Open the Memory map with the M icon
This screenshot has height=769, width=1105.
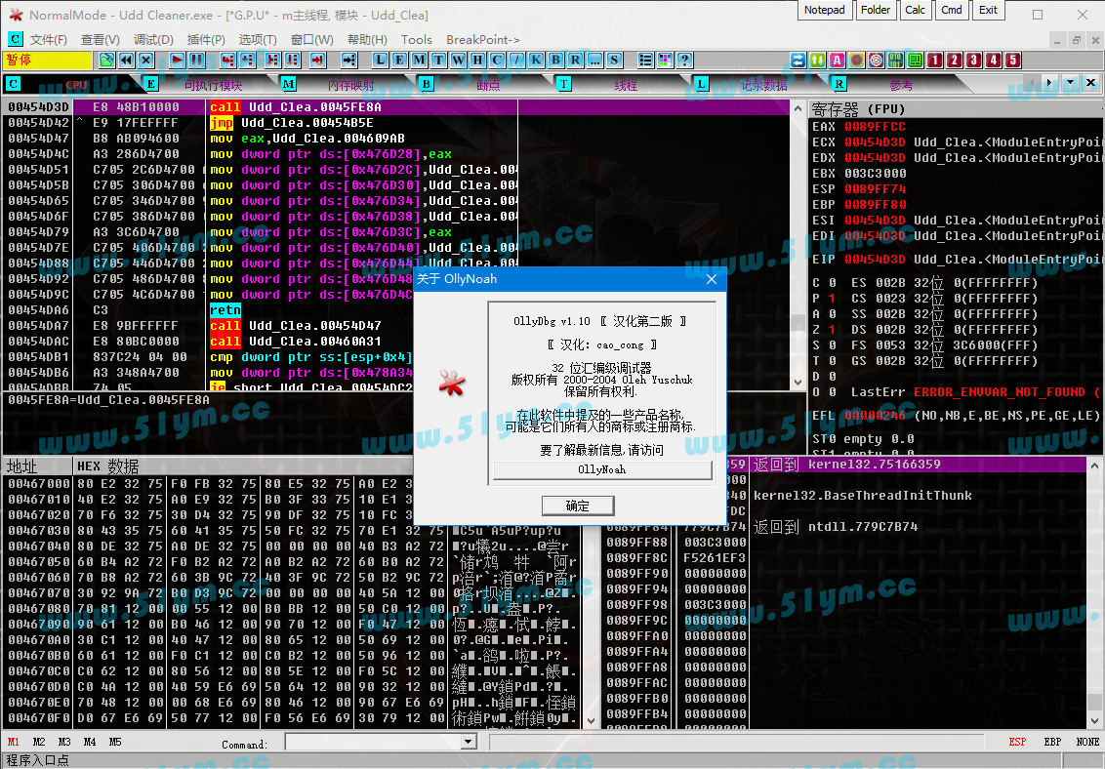[x=420, y=60]
